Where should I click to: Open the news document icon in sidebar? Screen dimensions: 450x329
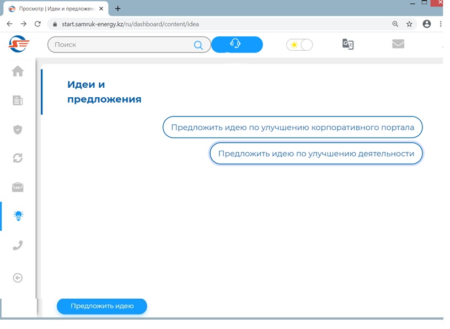point(18,100)
